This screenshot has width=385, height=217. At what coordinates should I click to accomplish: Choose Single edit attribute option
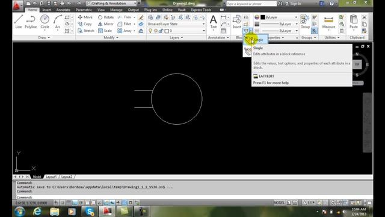pos(256,40)
